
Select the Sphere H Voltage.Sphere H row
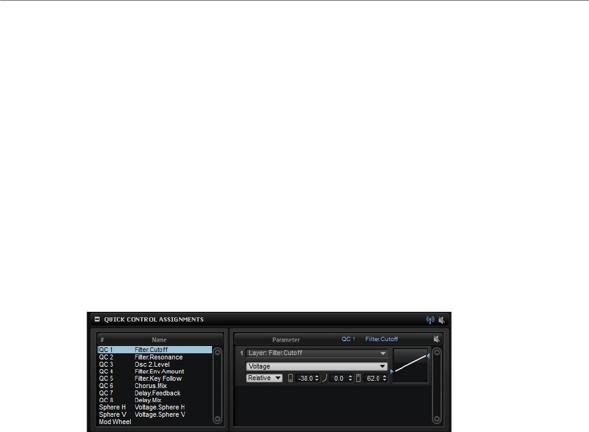pos(155,407)
